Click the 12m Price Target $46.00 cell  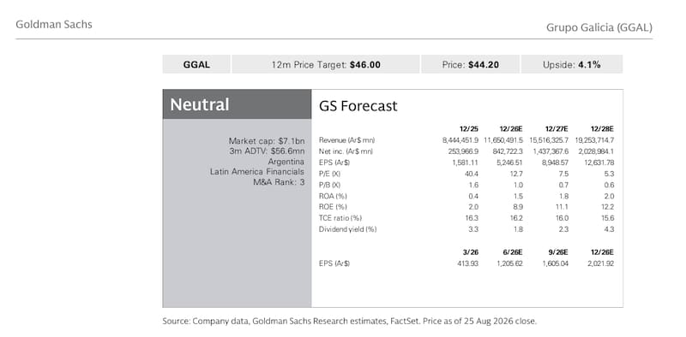326,65
